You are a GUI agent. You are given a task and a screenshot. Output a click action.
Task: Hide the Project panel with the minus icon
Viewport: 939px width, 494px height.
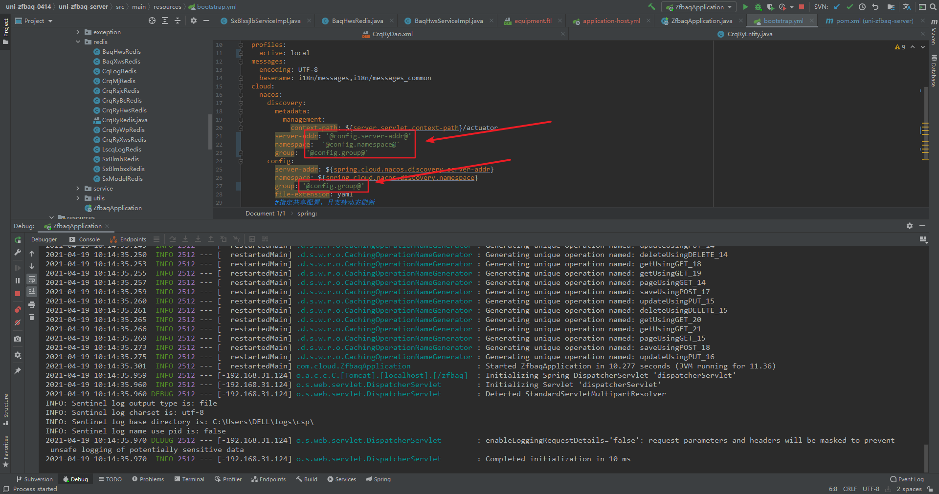point(206,21)
